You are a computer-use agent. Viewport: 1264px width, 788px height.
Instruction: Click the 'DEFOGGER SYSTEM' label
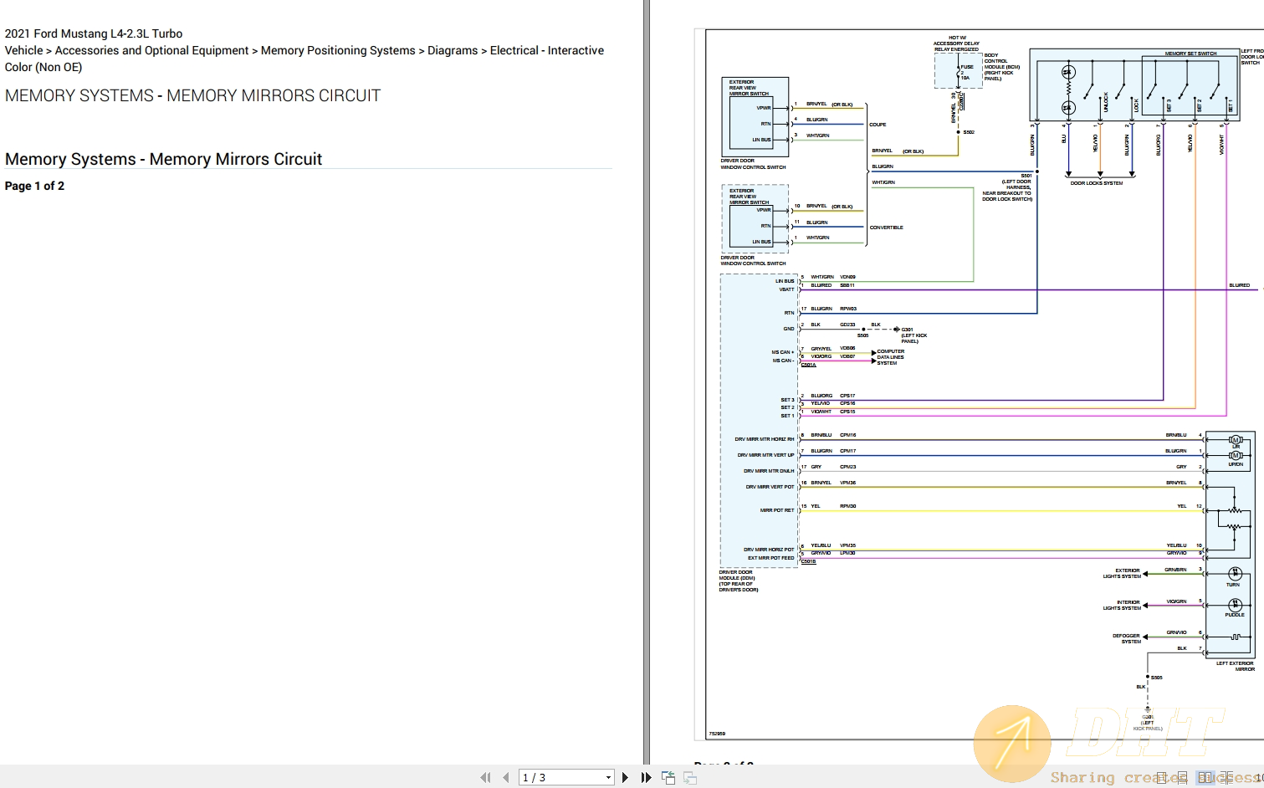[1127, 638]
